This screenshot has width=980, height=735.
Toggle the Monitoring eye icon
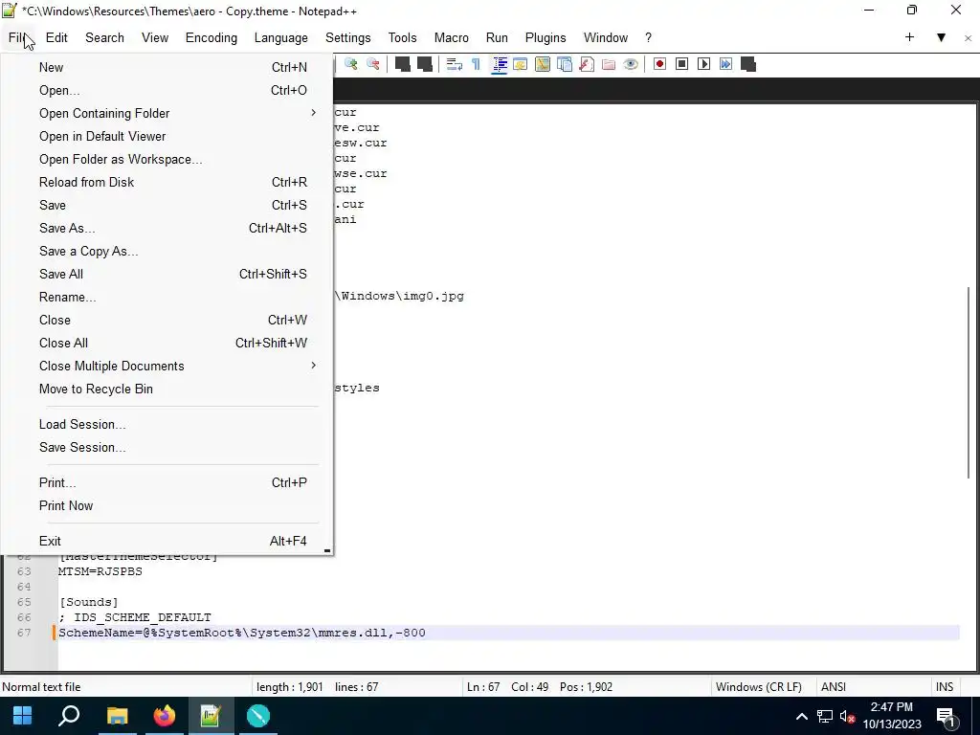[631, 64]
